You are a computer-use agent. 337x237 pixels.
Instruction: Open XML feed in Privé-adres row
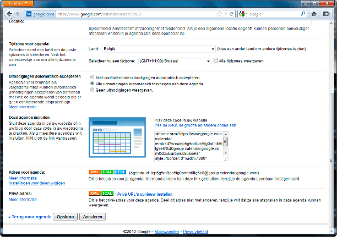(94, 194)
